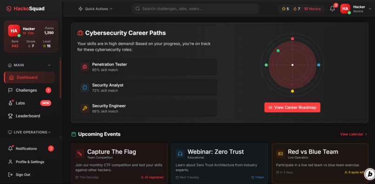
Task: Click the Profile & Settings person icon
Action: tap(10, 162)
